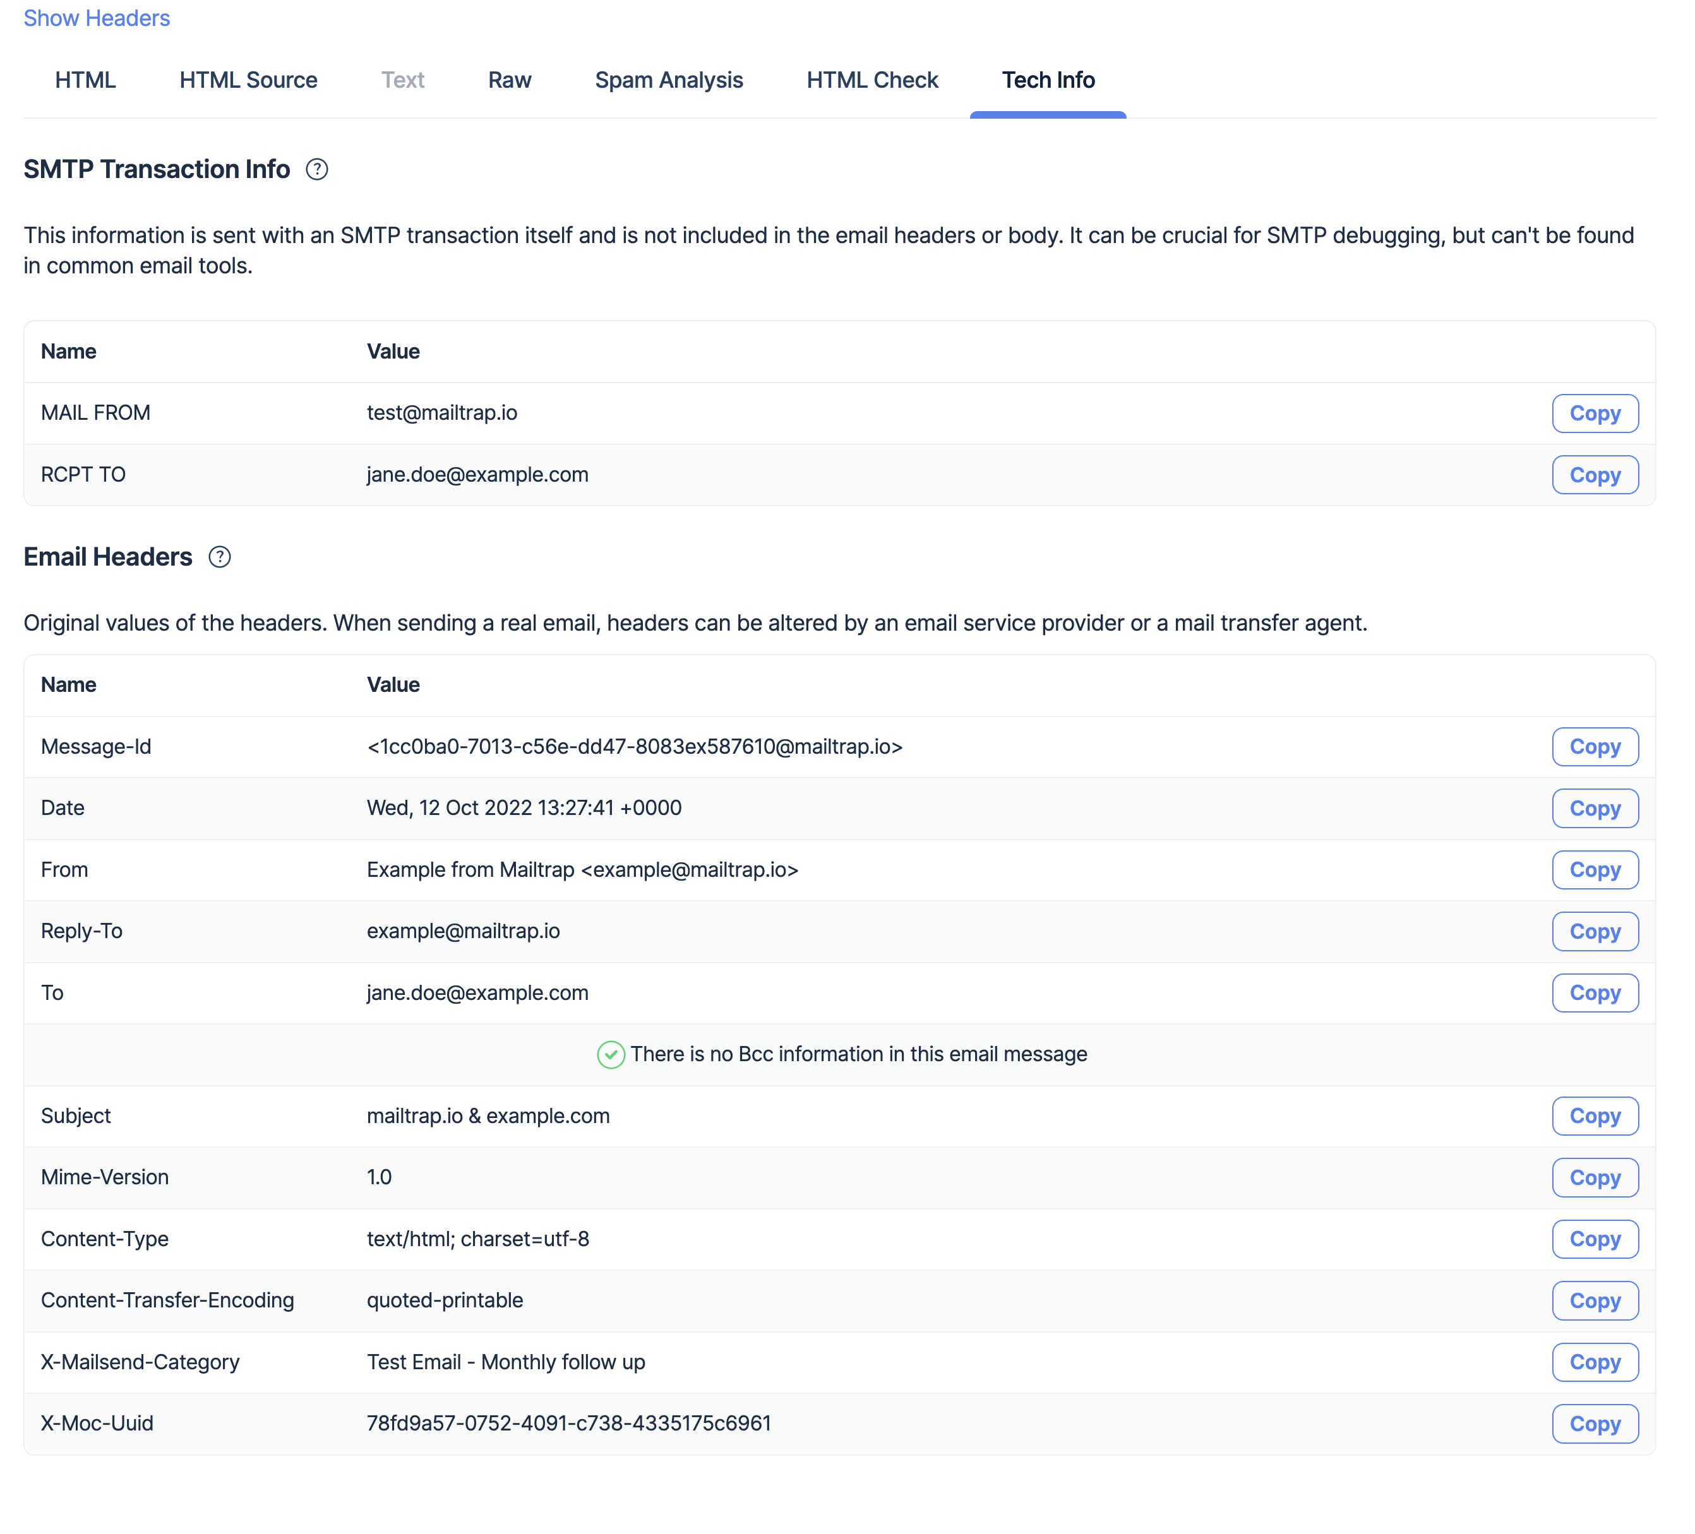This screenshot has width=1695, height=1534.
Task: Copy the Content-Type header value
Action: (1594, 1239)
